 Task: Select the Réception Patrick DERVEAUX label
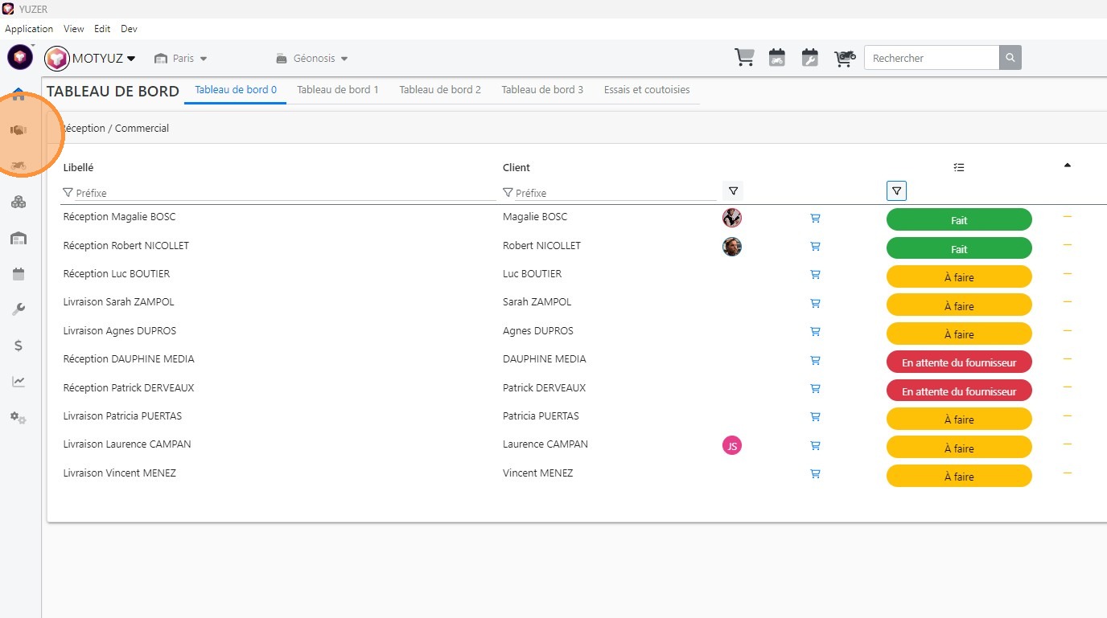tap(129, 387)
